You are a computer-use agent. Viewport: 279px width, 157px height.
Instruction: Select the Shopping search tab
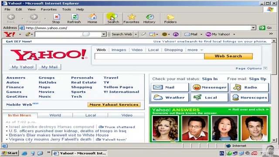(x=174, y=50)
